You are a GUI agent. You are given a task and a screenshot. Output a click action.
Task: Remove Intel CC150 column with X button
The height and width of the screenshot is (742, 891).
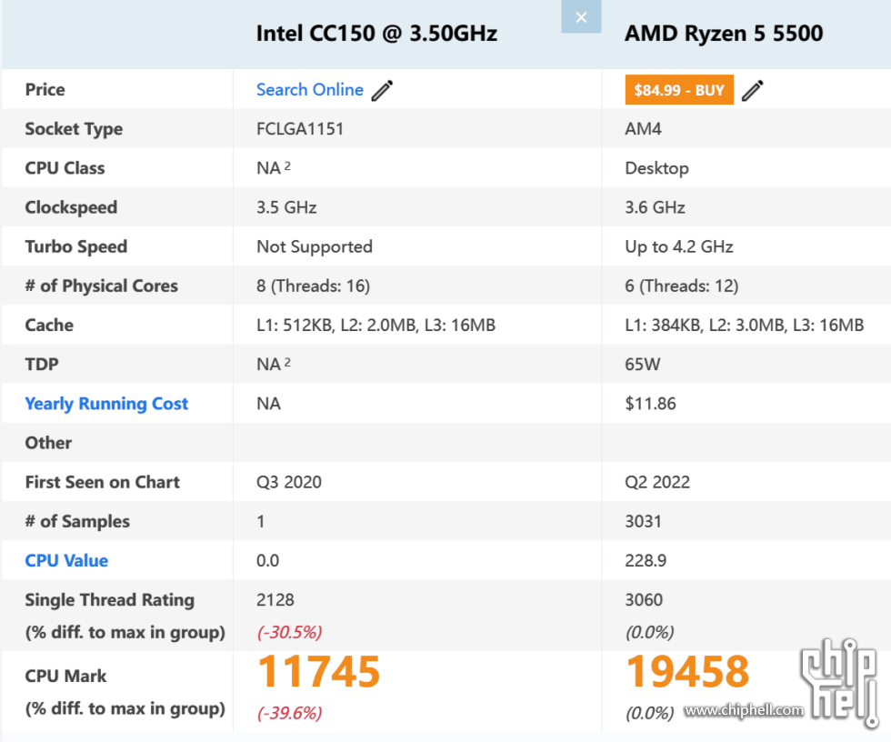pos(581,17)
